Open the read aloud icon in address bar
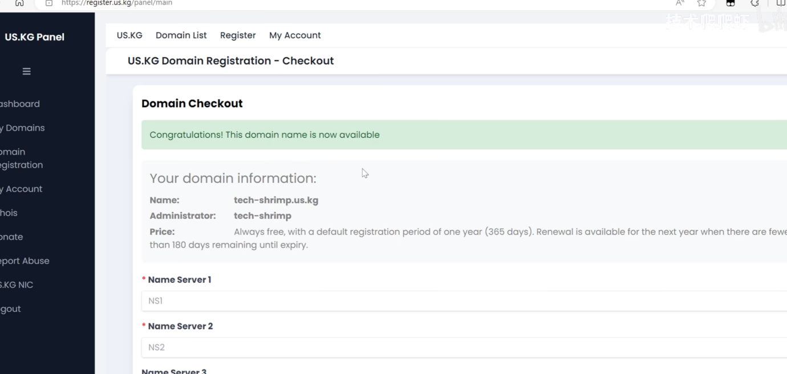Viewport: 787px width, 374px height. coord(680,3)
